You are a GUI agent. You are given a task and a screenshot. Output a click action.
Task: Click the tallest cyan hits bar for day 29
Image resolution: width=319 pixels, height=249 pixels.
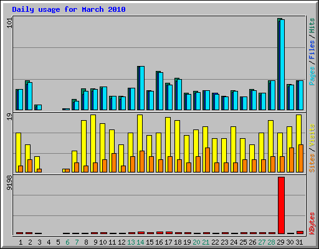(282, 65)
